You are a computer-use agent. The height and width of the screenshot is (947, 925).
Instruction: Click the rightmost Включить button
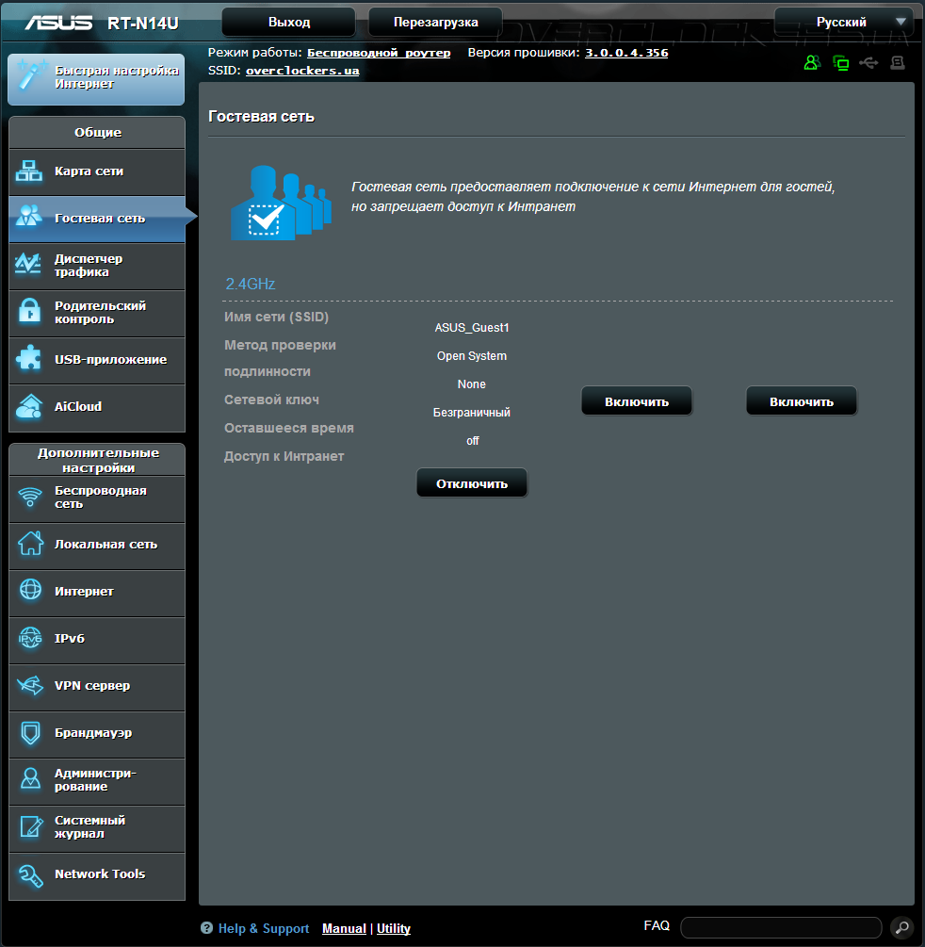(802, 401)
